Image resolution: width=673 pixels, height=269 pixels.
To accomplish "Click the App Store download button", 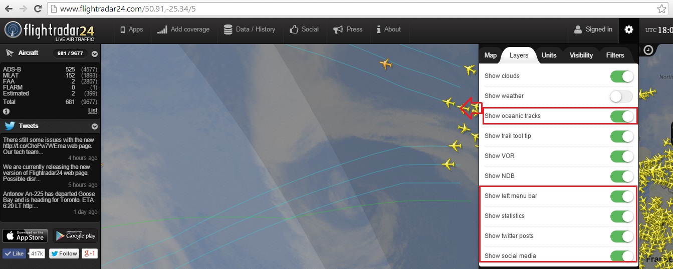I will point(25,235).
